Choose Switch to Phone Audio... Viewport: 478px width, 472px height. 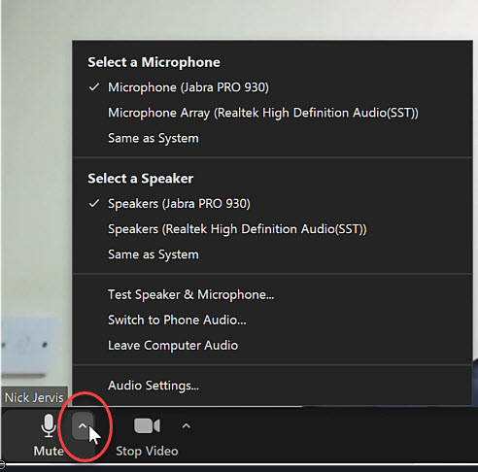(x=177, y=320)
